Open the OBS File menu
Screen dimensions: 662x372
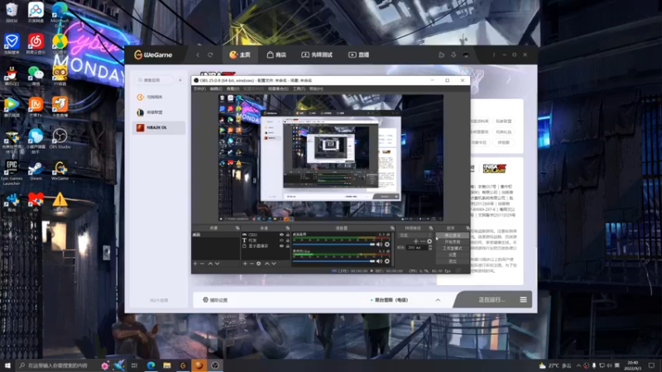pos(199,89)
